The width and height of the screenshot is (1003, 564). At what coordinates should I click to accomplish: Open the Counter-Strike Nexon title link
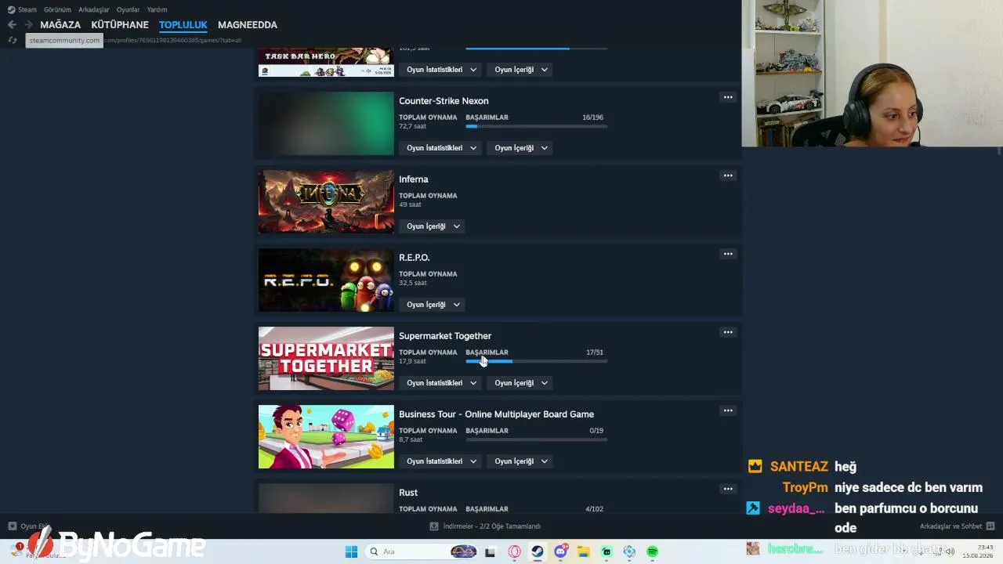coord(444,101)
